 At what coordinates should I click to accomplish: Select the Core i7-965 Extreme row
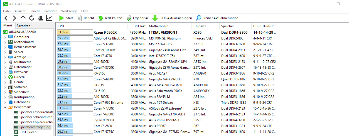pos(167,103)
